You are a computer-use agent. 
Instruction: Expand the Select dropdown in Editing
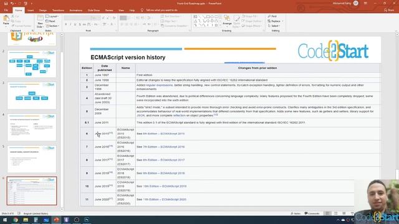click(x=274, y=26)
